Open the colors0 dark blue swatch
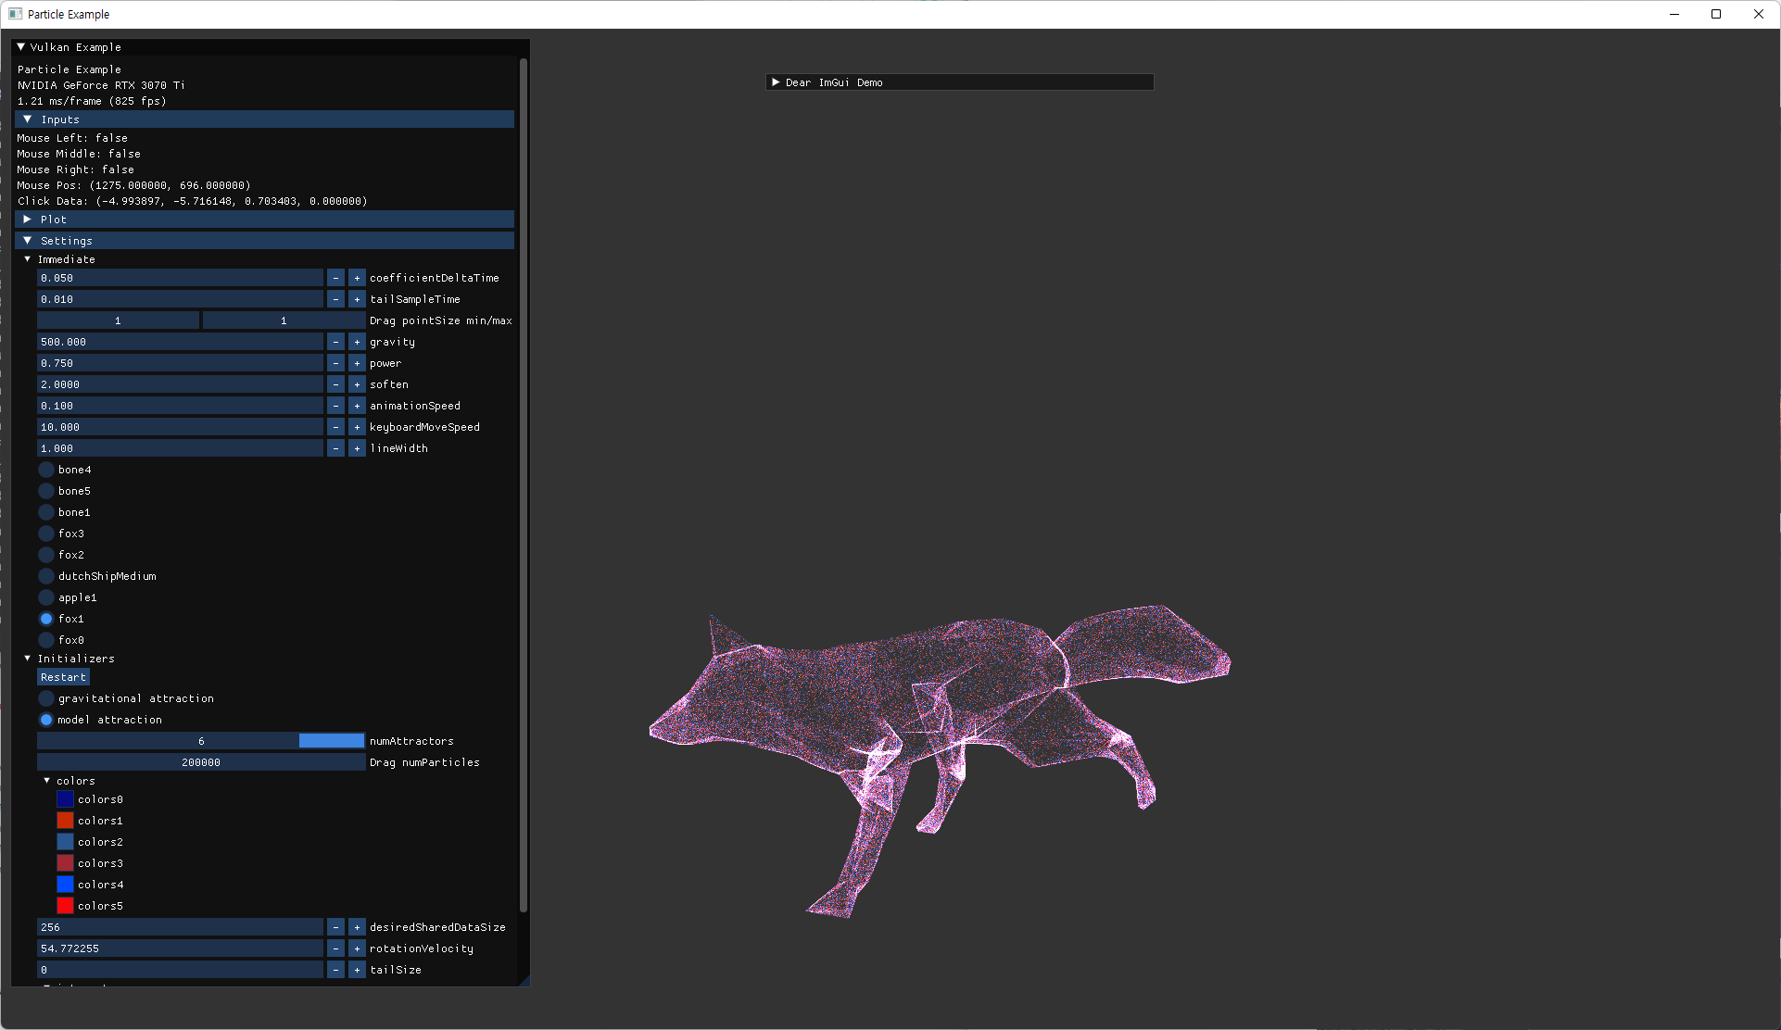Viewport: 1781px width, 1030px height. pyautogui.click(x=65, y=799)
